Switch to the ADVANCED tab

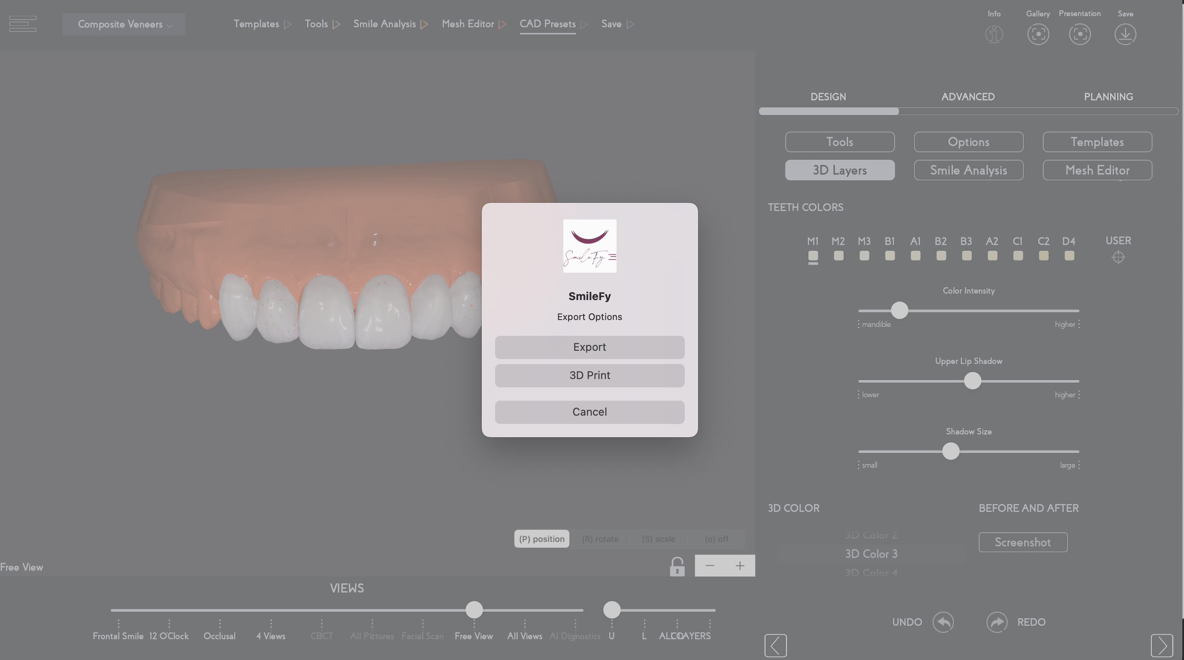(x=968, y=97)
